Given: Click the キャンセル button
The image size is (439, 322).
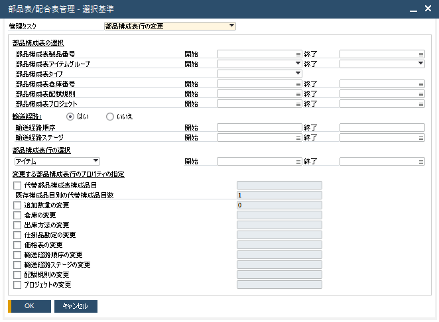Looking at the screenshot, I should point(76,306).
